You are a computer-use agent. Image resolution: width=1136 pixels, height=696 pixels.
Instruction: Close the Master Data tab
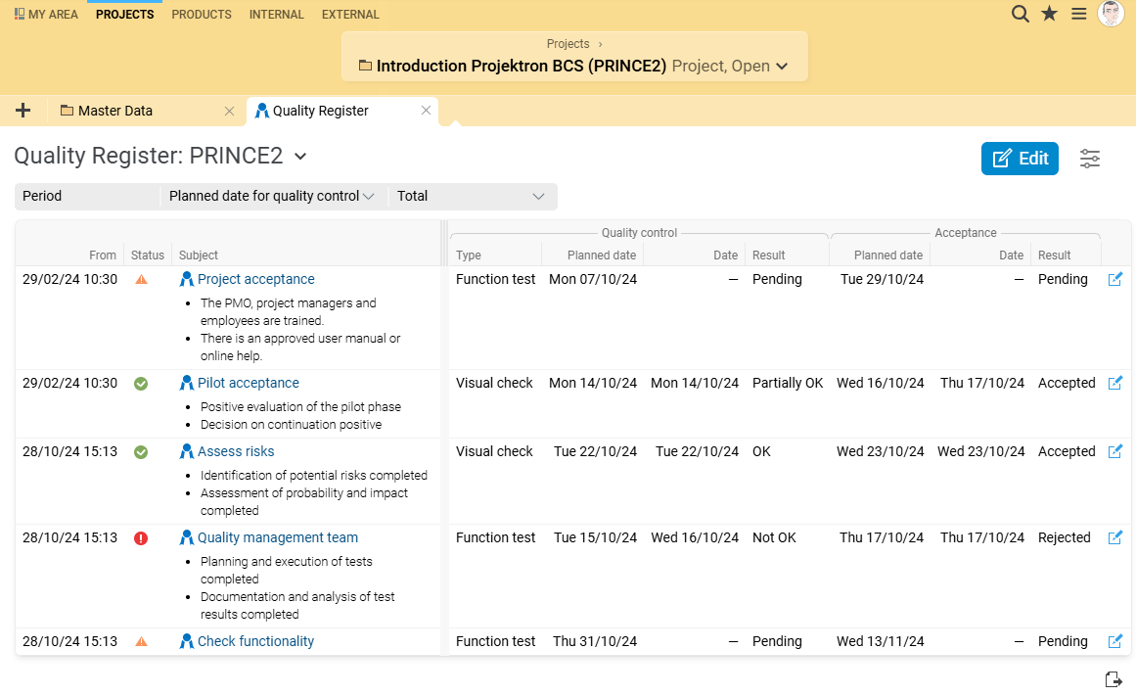[229, 111]
